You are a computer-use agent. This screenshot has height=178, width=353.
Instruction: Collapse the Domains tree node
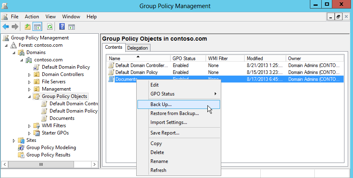coord(14,53)
